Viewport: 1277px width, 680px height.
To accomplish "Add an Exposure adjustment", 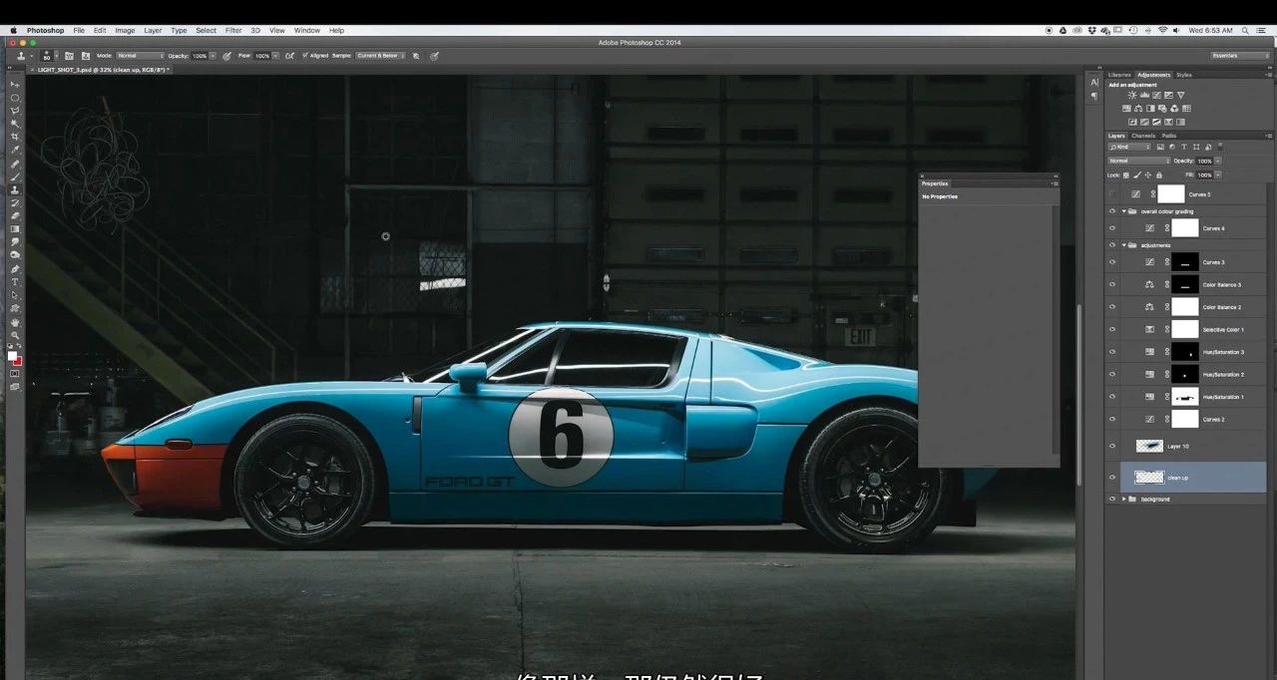I will click(x=1168, y=95).
